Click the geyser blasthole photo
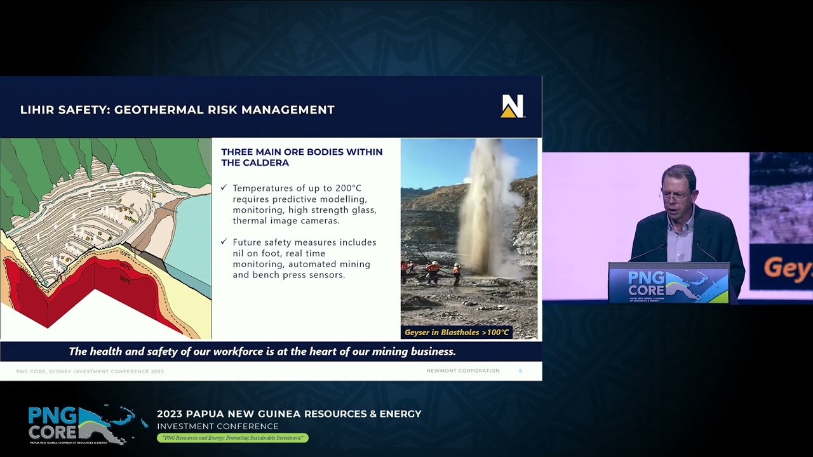The image size is (813, 457). click(x=469, y=239)
